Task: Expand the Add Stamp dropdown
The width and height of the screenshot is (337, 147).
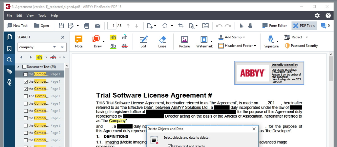Action: [244, 37]
